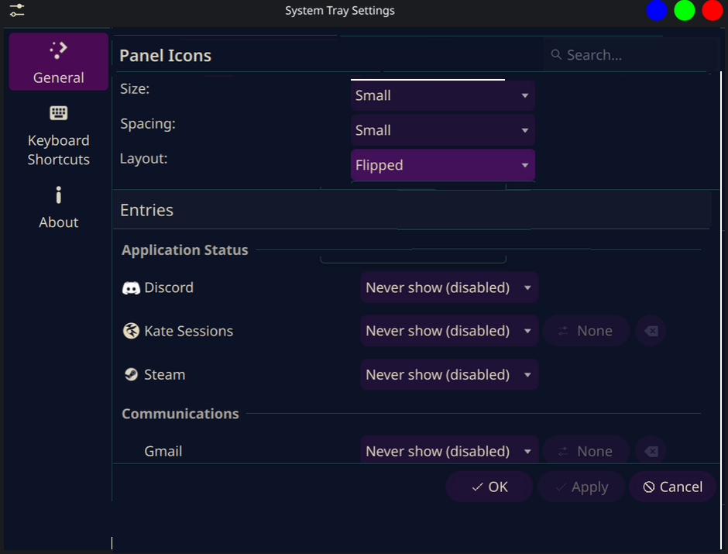Clear the Gmail shortcut with backspace icon

pos(651,451)
